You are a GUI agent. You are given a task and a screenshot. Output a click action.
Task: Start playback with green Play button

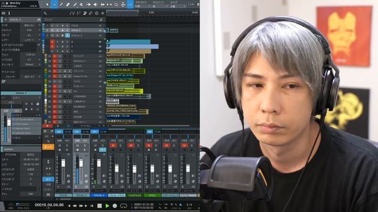(x=107, y=206)
